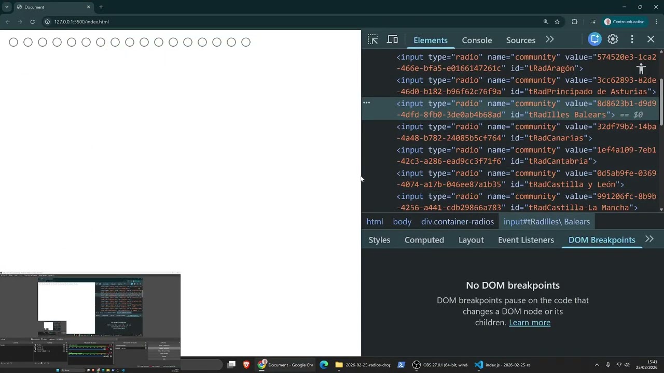
Task: Click the Learn more link about DOM breakpoints
Action: (x=530, y=322)
